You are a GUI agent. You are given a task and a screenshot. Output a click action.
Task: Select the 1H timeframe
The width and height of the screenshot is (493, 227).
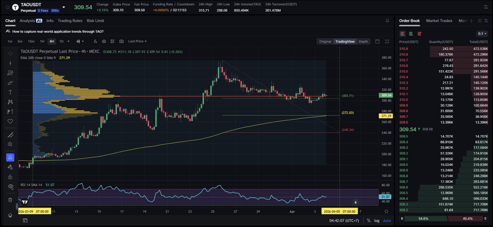[x=42, y=41]
